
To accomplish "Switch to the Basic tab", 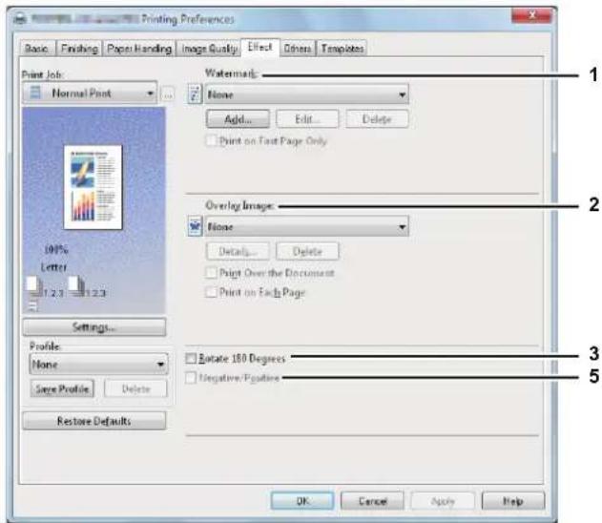I will [x=36, y=49].
